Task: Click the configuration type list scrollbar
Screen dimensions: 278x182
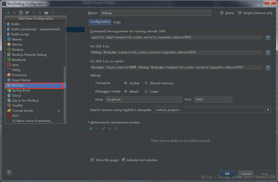Action: [x=65, y=94]
